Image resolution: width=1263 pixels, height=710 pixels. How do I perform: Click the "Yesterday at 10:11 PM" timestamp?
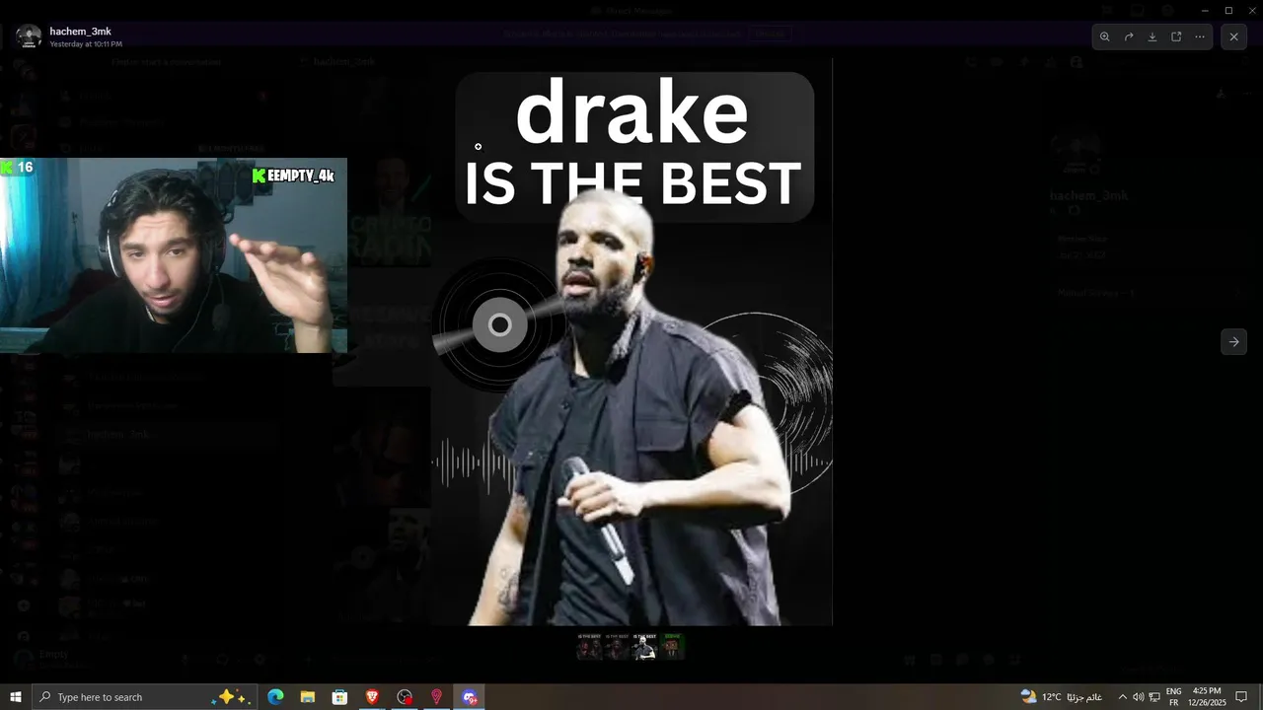click(x=86, y=44)
